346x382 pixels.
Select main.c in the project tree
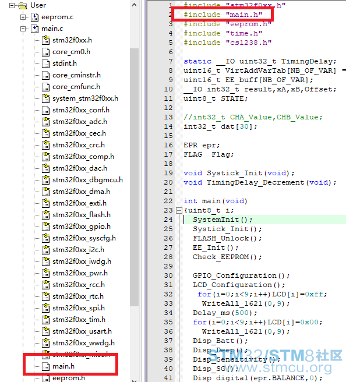pos(52,29)
